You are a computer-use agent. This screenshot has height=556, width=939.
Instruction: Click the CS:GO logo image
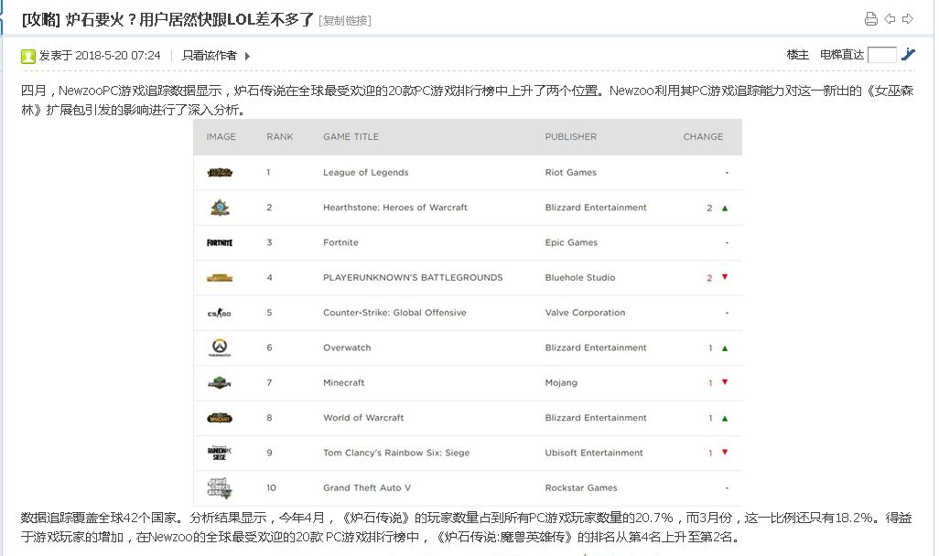click(220, 313)
